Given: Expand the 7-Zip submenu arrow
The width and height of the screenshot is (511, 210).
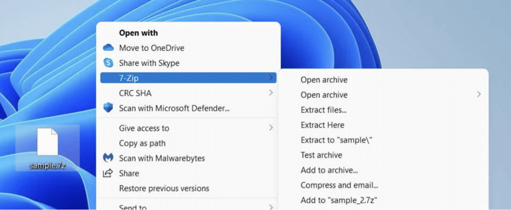Looking at the screenshot, I should coord(270,78).
